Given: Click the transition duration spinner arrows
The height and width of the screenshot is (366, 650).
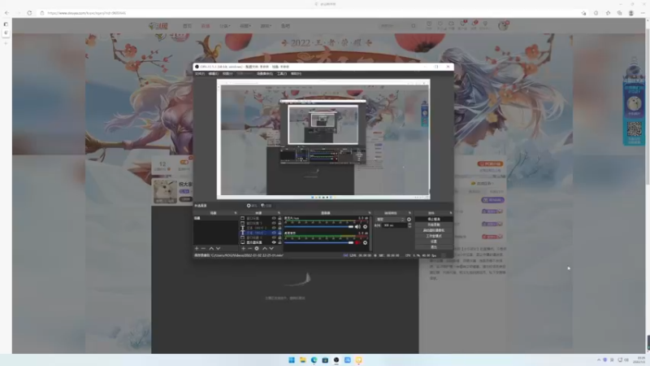Looking at the screenshot, I should (409, 225).
